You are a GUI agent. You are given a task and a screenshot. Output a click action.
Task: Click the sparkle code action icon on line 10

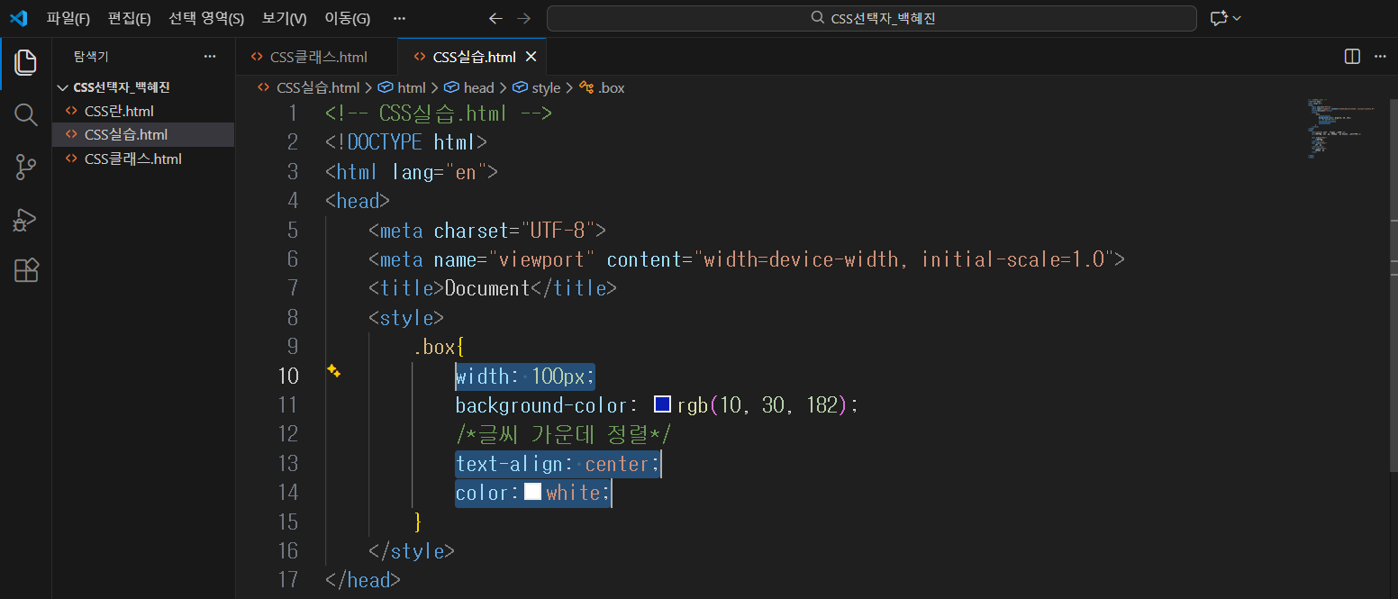click(x=333, y=370)
